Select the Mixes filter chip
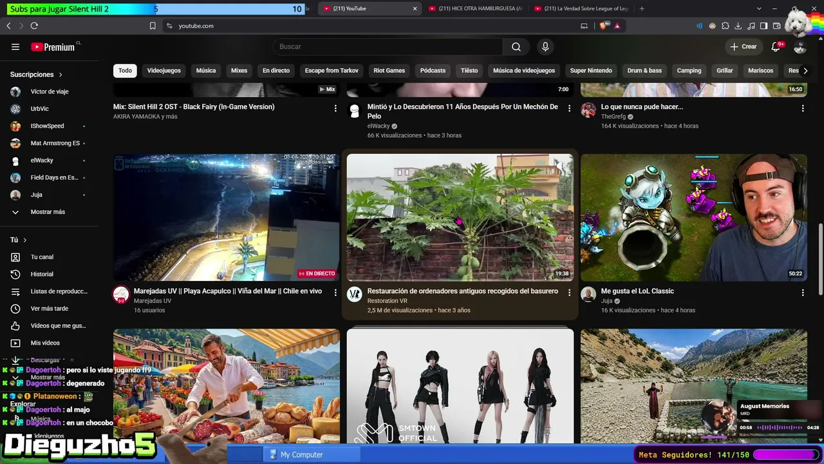The height and width of the screenshot is (464, 824). 239,71
